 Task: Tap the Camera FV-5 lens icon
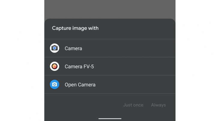[x=55, y=66]
